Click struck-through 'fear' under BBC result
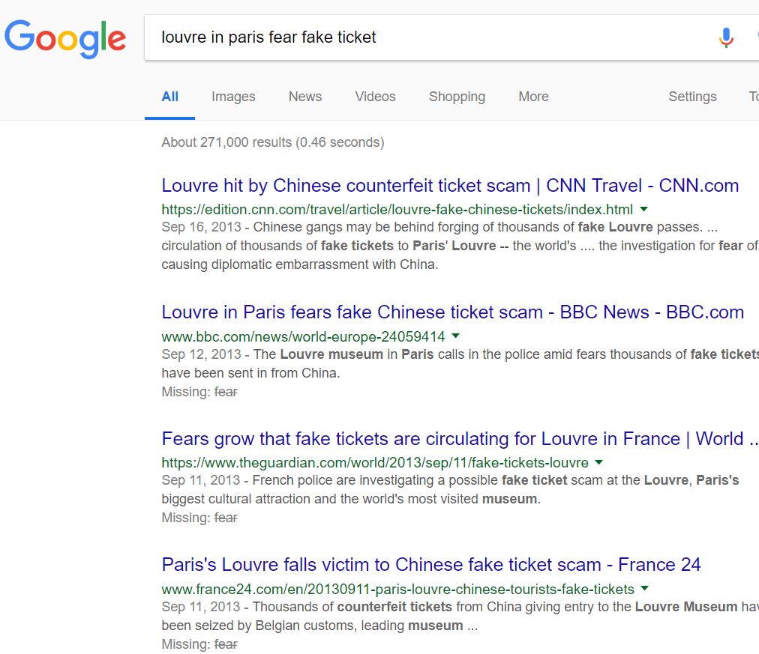This screenshot has width=759, height=654. [x=226, y=392]
